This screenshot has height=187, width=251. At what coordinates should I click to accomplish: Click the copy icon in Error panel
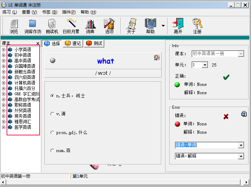[244, 114]
